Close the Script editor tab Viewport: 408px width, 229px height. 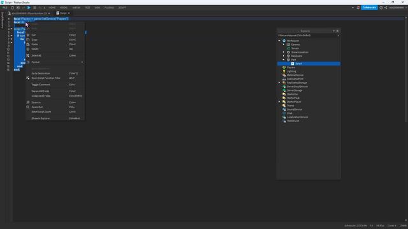(x=69, y=13)
